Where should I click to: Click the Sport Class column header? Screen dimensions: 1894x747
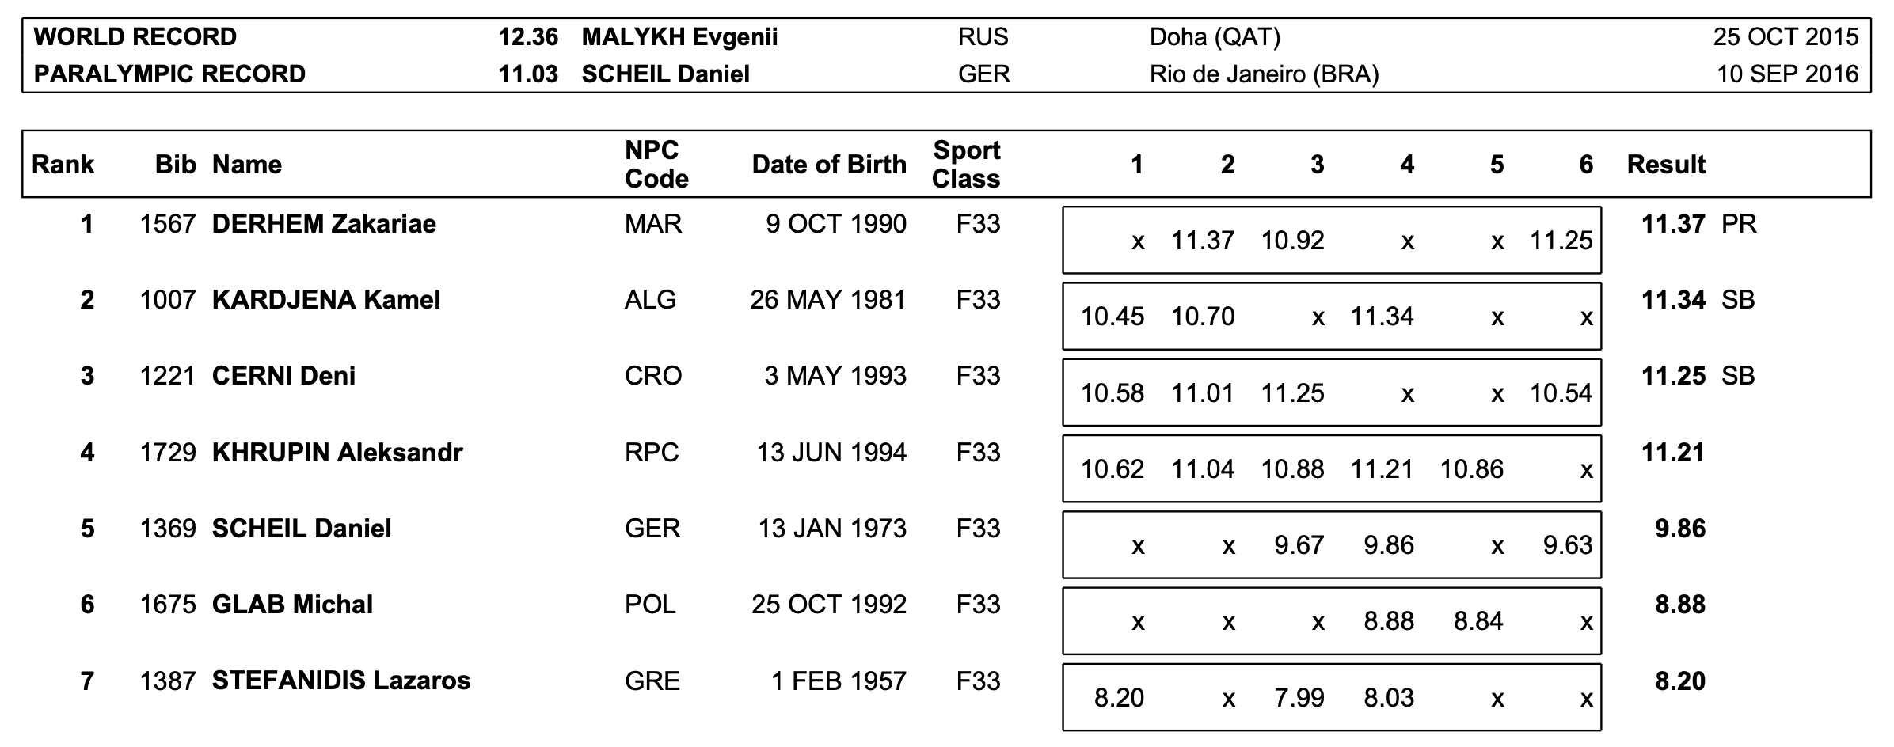click(966, 165)
